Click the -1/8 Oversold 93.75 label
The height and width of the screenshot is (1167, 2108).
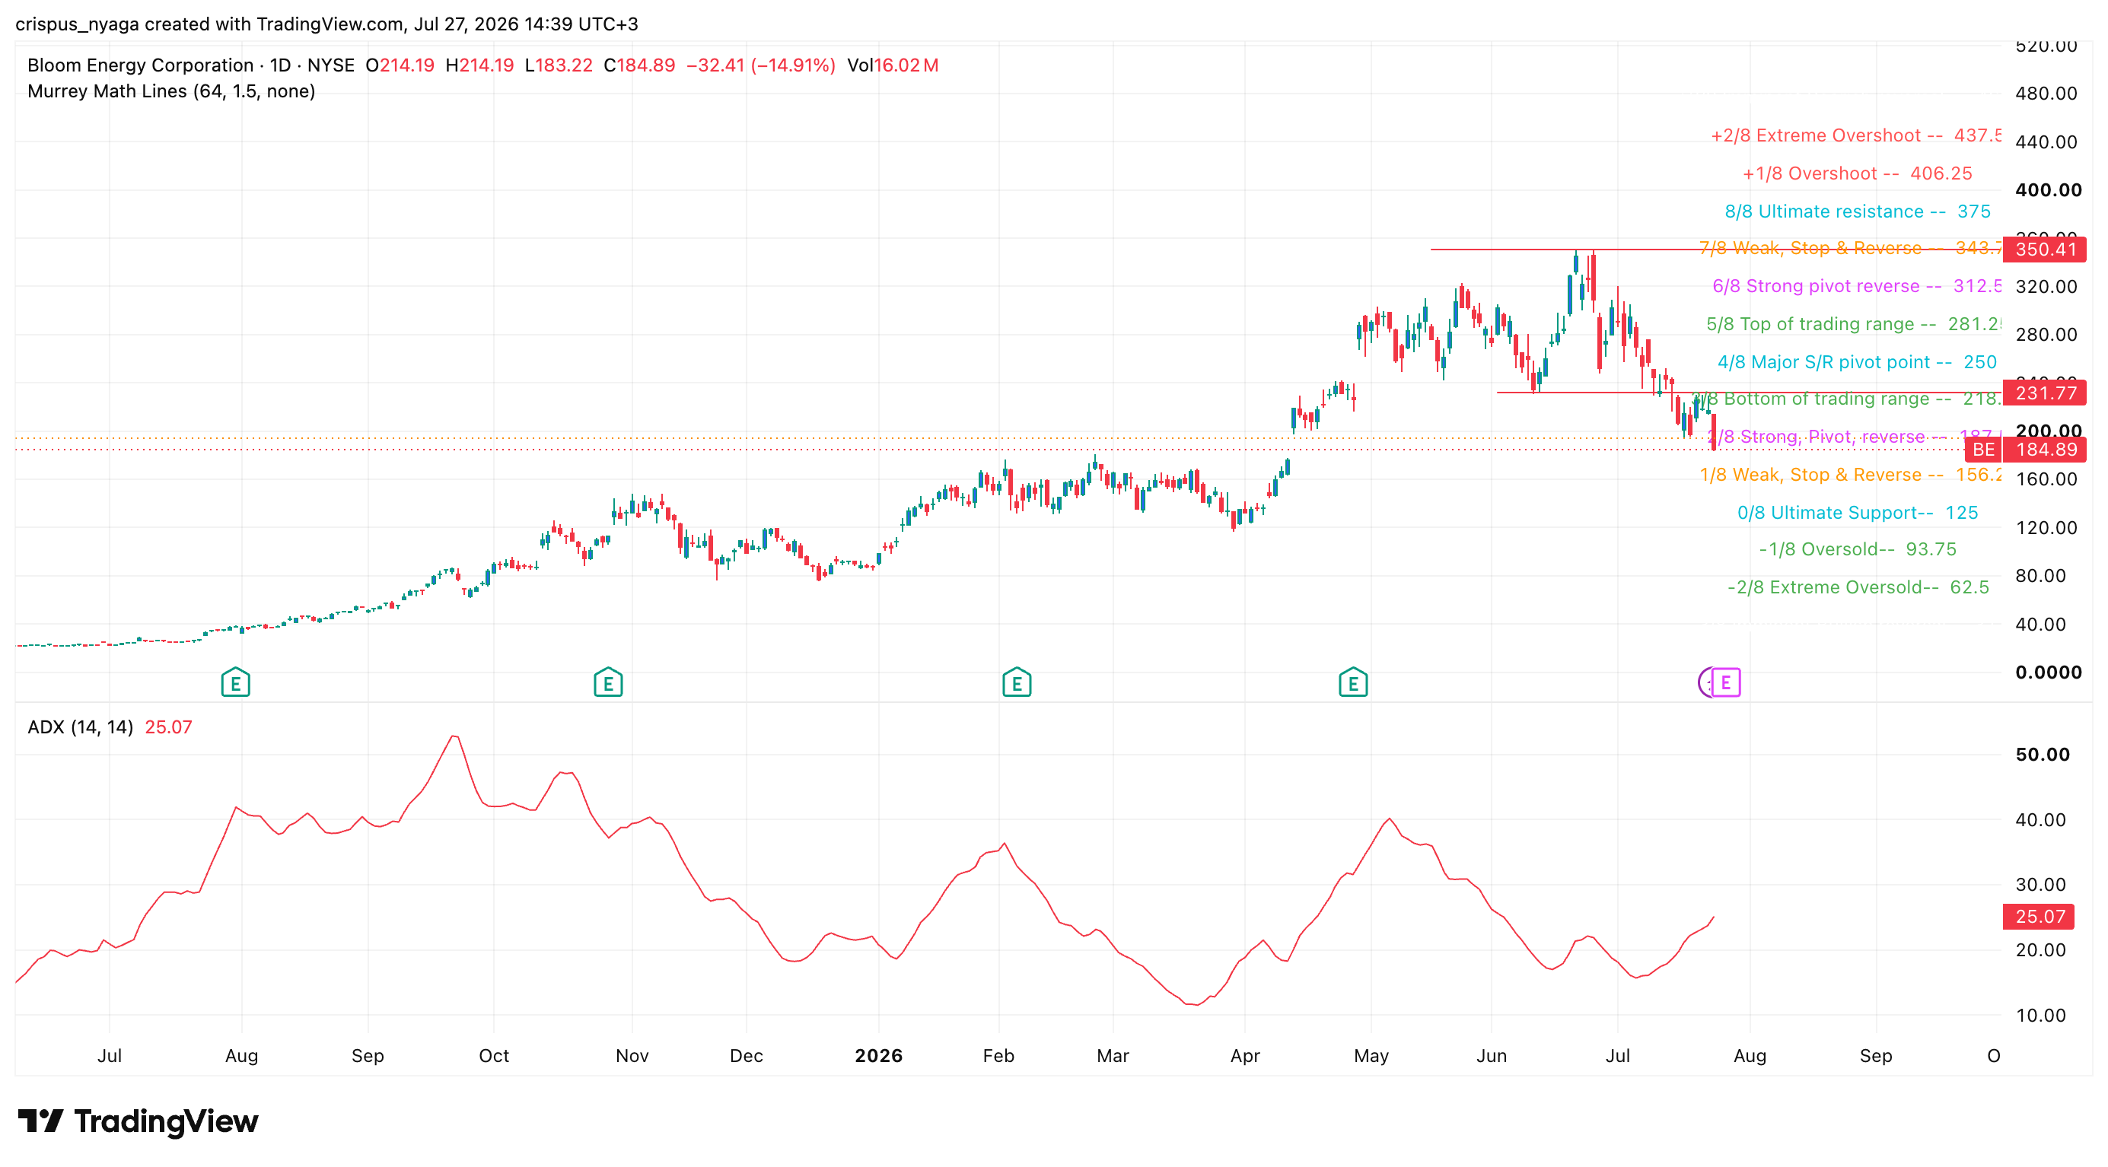[1857, 549]
